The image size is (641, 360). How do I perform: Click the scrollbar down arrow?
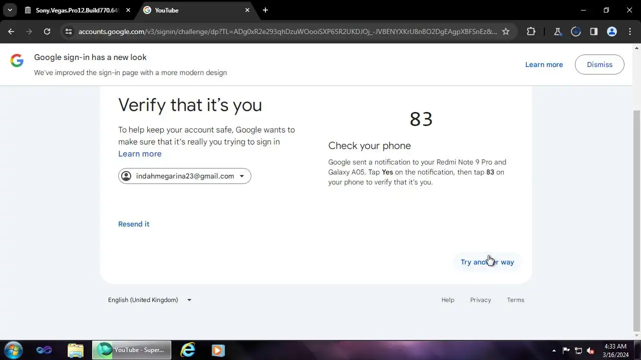(x=636, y=336)
